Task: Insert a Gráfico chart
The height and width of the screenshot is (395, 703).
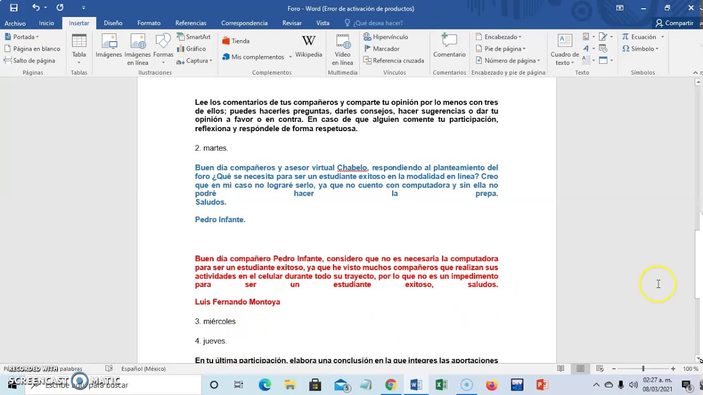Action: point(192,49)
